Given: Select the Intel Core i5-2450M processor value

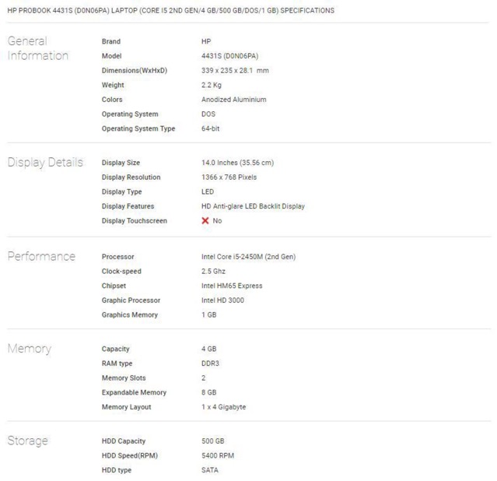Looking at the screenshot, I should [x=248, y=257].
